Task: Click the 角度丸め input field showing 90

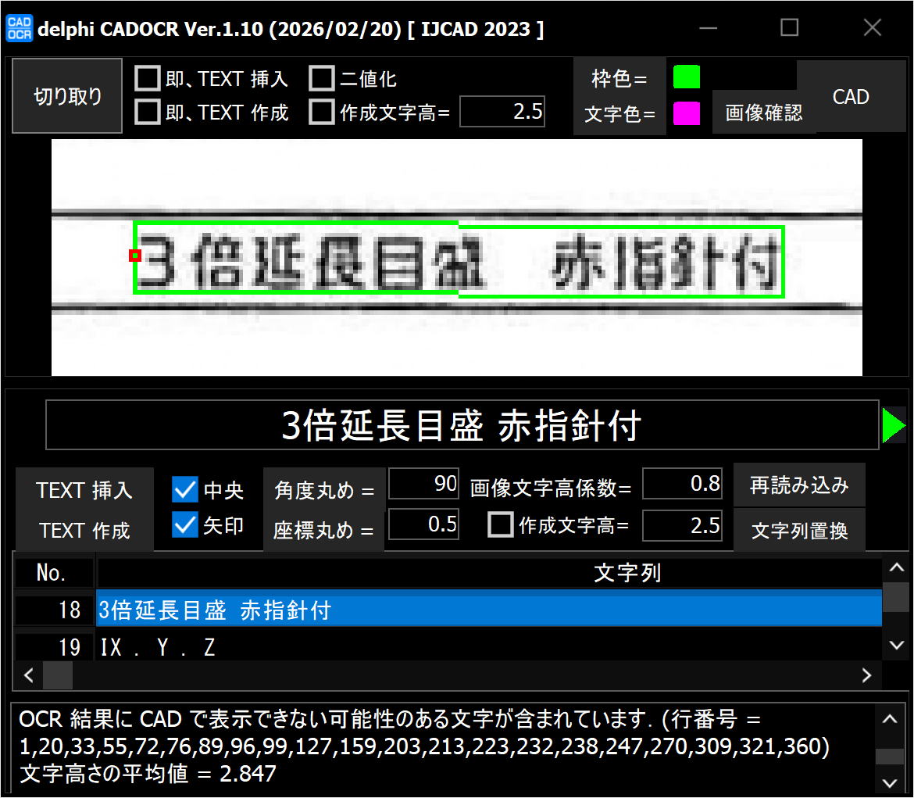Action: click(424, 484)
